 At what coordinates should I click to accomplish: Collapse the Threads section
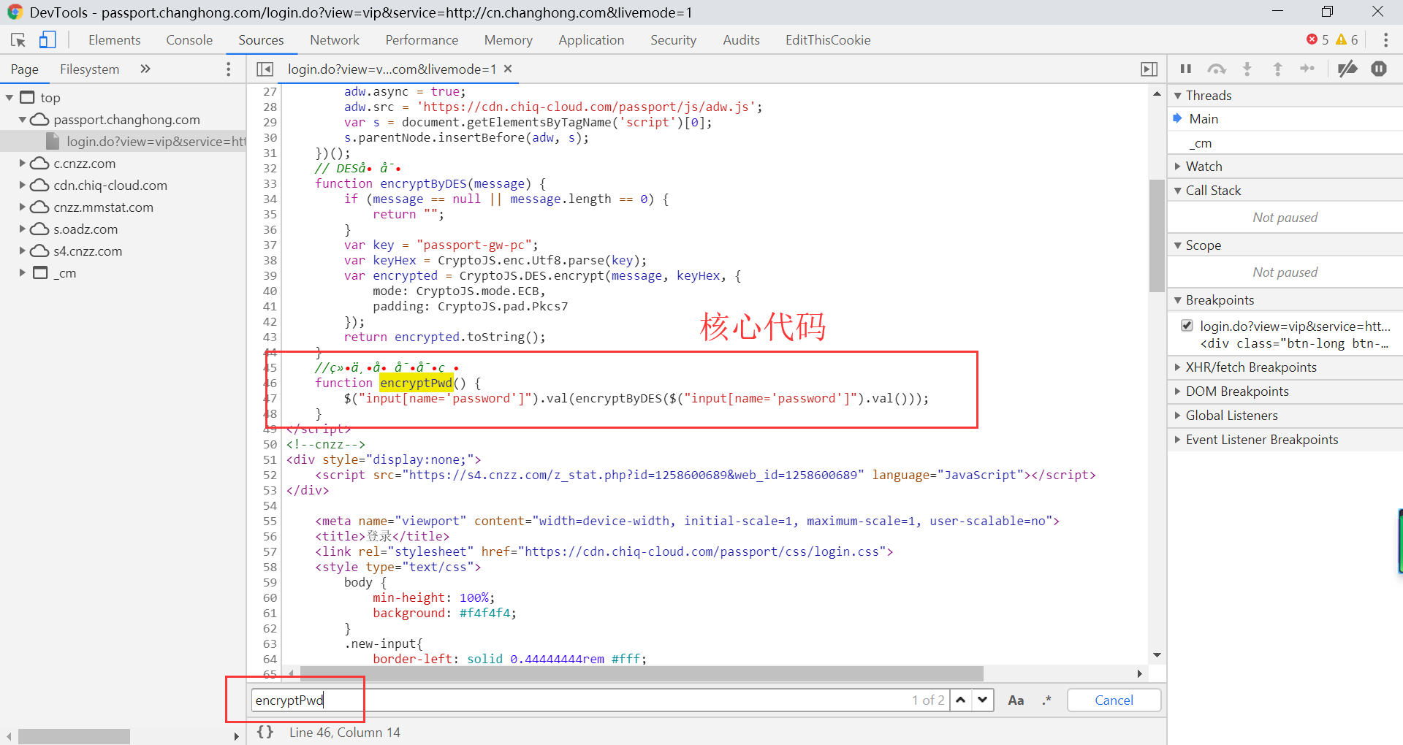click(1285, 96)
